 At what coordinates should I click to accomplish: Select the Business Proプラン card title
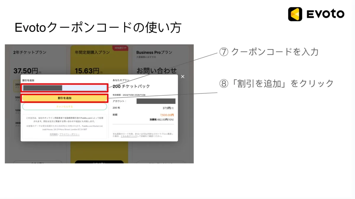pyautogui.click(x=154, y=52)
